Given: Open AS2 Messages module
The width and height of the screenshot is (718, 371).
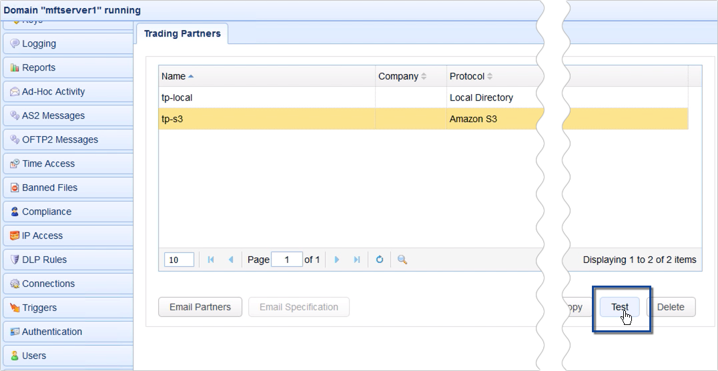Looking at the screenshot, I should click(x=68, y=115).
